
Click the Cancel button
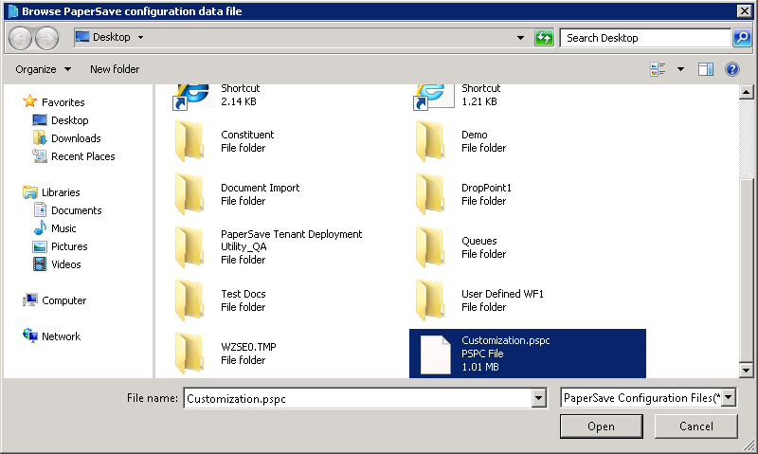(x=696, y=427)
